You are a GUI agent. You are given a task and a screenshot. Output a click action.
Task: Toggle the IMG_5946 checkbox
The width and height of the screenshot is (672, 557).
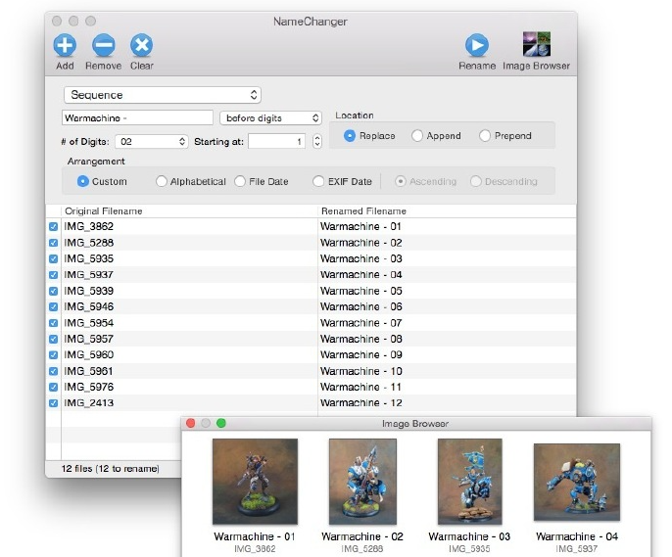pos(54,307)
